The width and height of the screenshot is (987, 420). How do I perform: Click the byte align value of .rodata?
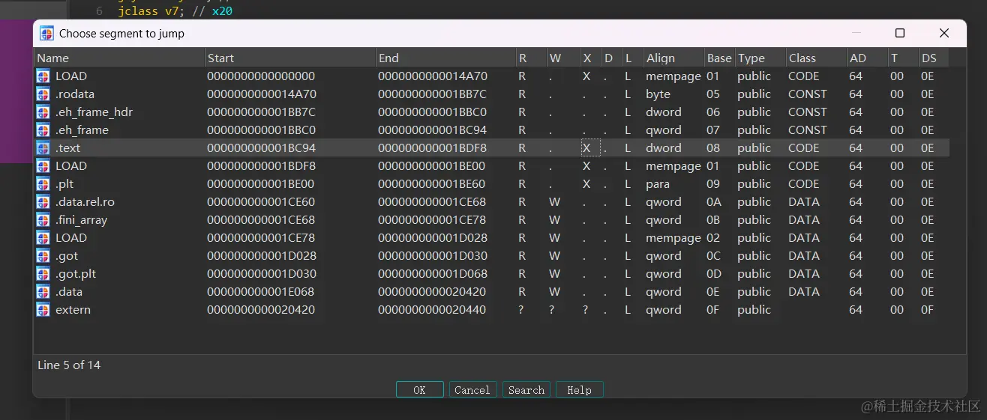click(x=658, y=94)
